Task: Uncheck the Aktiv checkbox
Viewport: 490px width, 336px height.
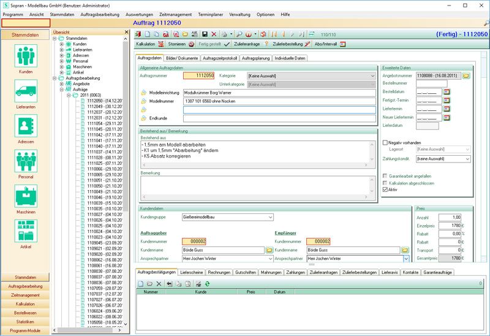Action: coord(385,189)
